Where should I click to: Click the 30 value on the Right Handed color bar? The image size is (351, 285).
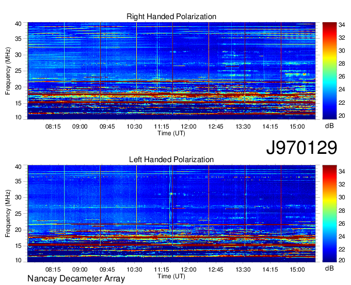coord(342,51)
